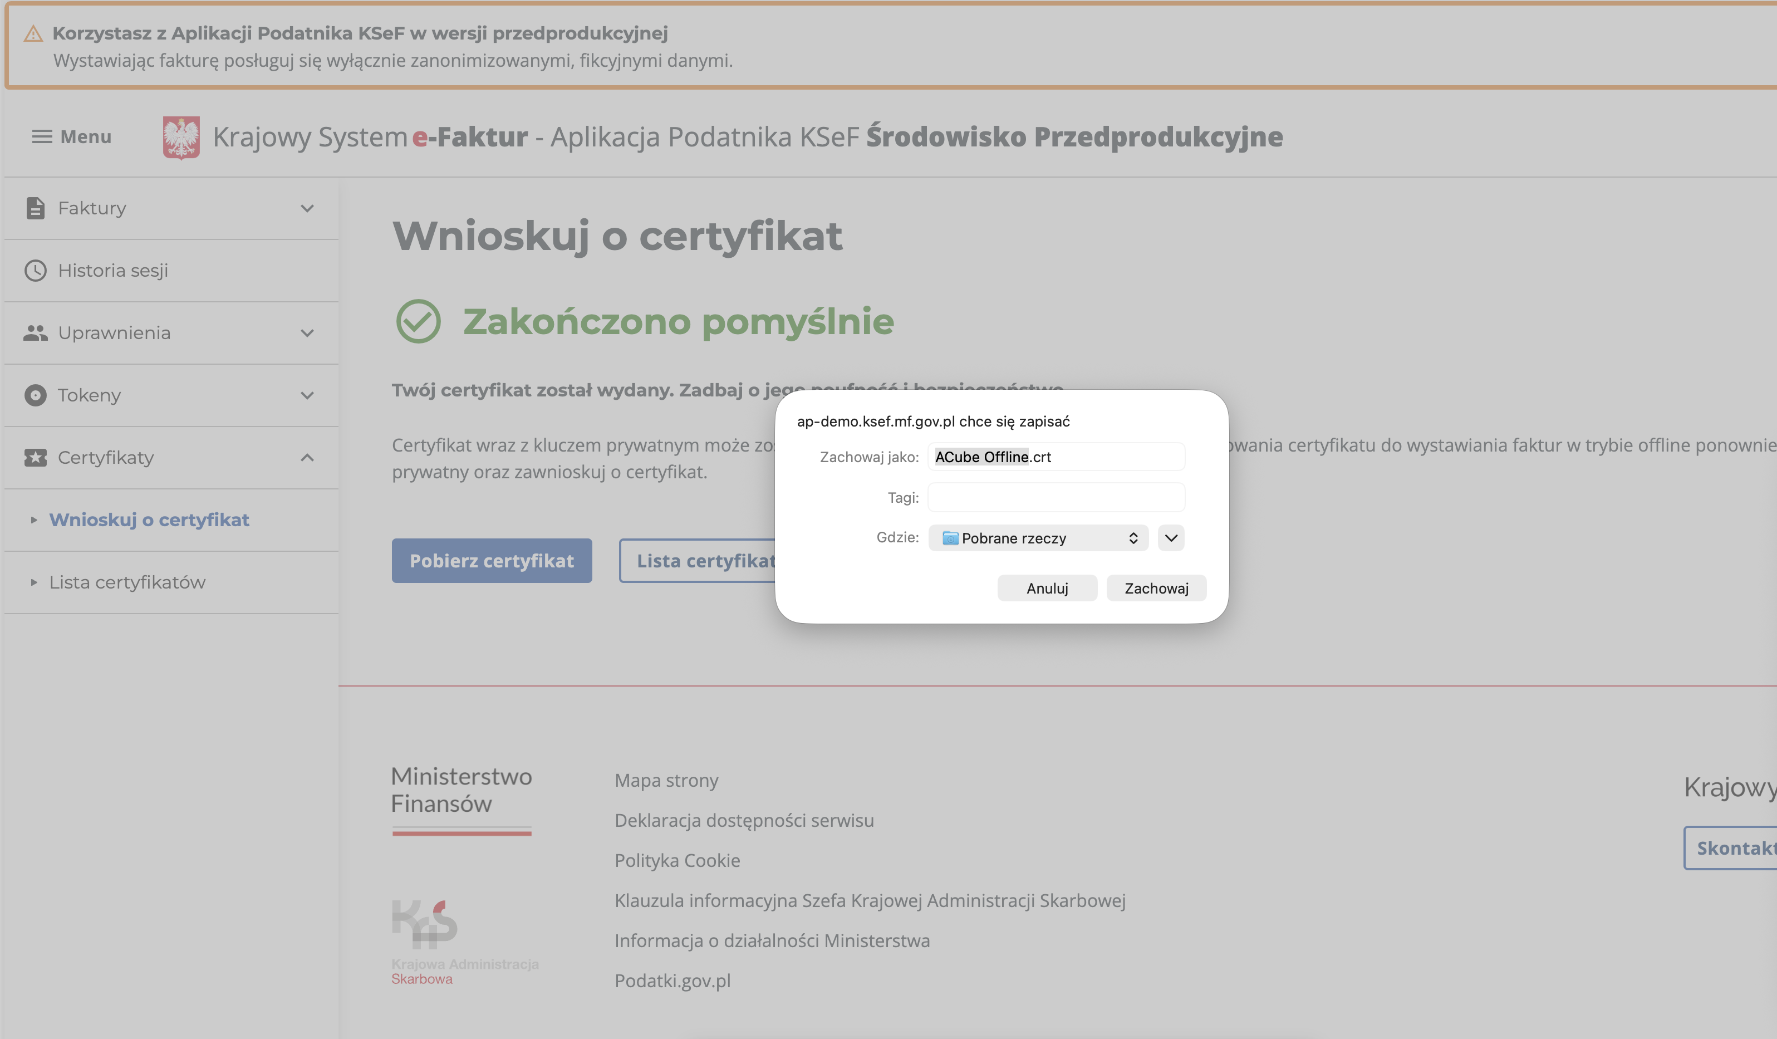
Task: Click the Tokeny disc icon
Action: (x=35, y=395)
